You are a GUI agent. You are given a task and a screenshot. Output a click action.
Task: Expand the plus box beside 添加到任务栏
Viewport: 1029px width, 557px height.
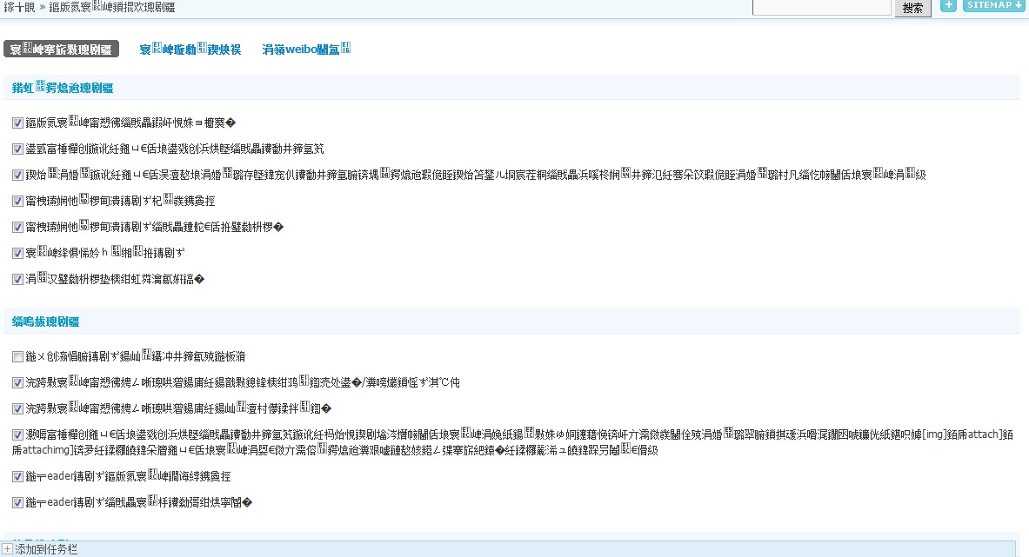click(8, 549)
